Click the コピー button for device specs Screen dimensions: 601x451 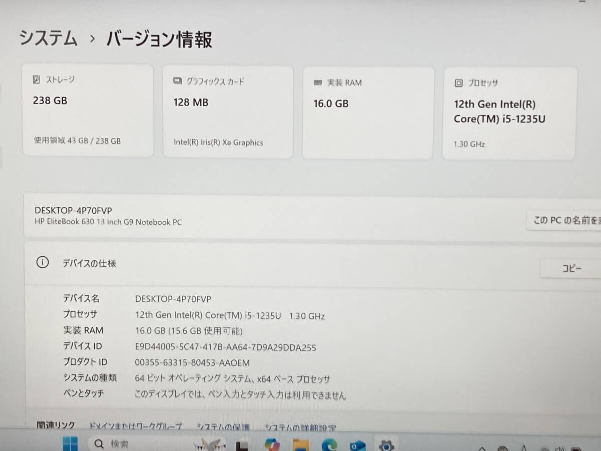pos(570,268)
